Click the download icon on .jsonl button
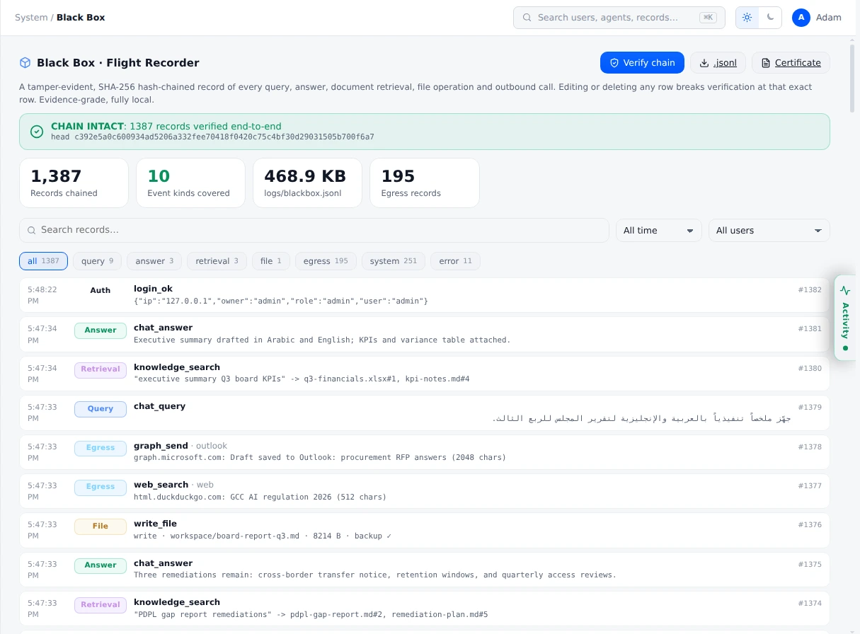 (704, 63)
